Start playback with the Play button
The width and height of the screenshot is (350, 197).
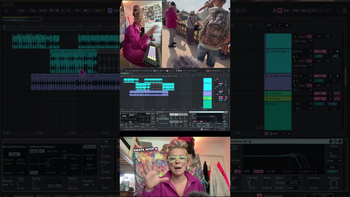[177, 71]
